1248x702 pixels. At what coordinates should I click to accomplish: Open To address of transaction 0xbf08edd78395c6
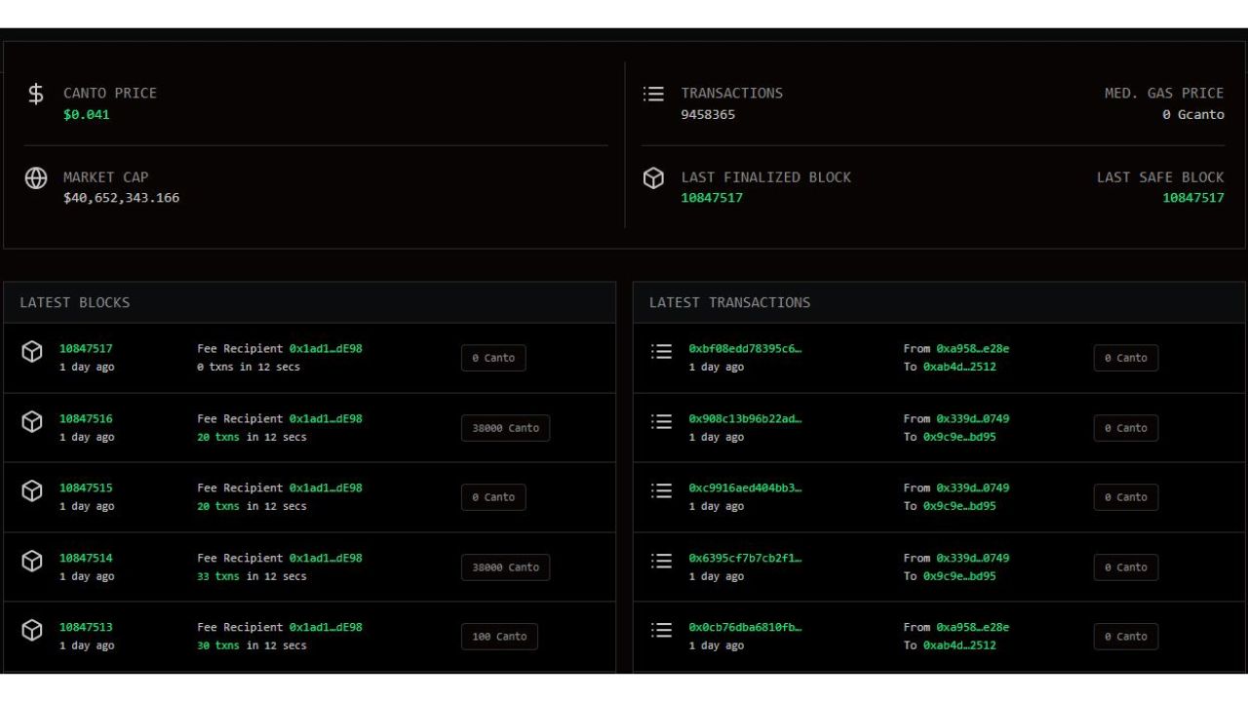(x=959, y=368)
